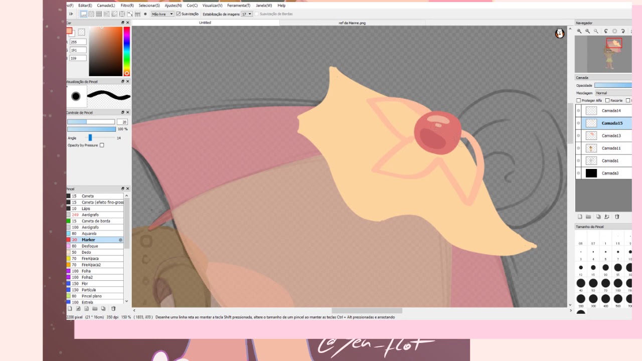
Task: Turn off snap (first snap icon)
Action: click(x=84, y=14)
